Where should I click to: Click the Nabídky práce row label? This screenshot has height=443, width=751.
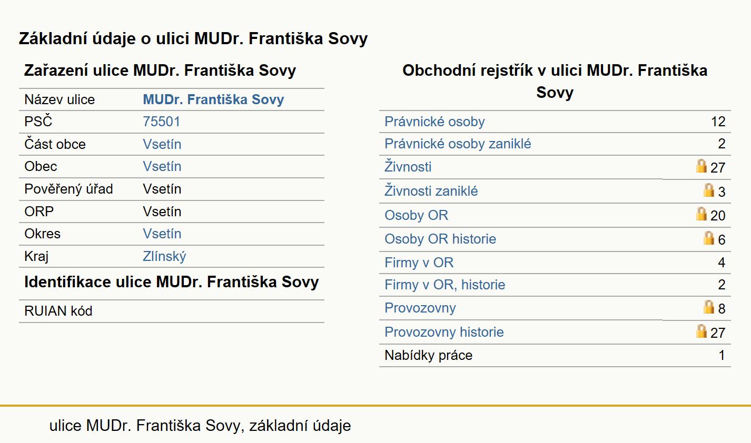pyautogui.click(x=428, y=355)
